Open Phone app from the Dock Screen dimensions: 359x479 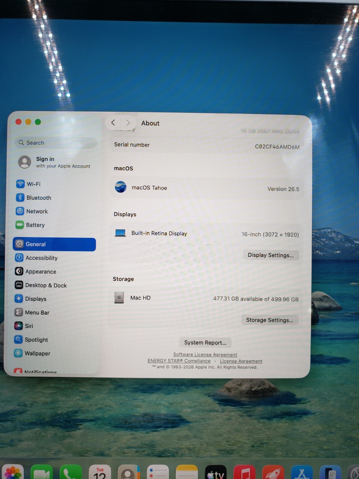pyautogui.click(x=71, y=472)
